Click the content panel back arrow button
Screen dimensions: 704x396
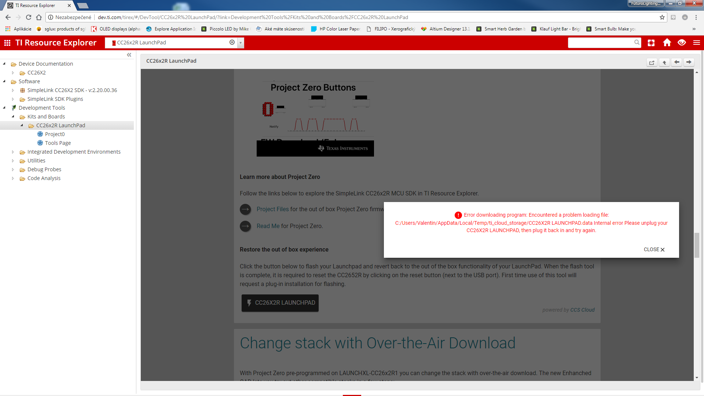coord(676,62)
